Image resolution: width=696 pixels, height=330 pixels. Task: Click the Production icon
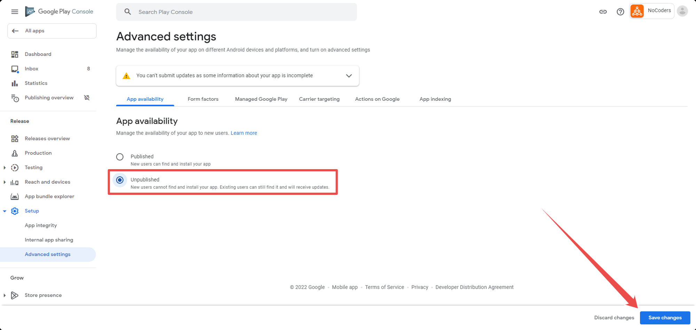click(15, 153)
